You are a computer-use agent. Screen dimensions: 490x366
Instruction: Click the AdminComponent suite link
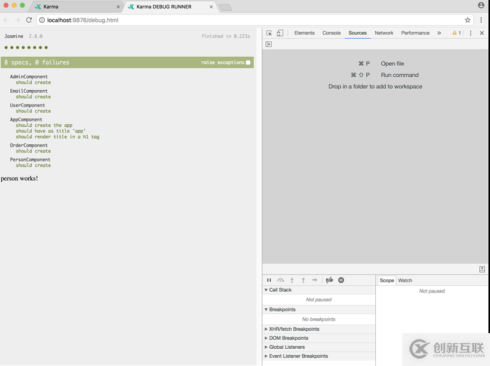tap(29, 77)
